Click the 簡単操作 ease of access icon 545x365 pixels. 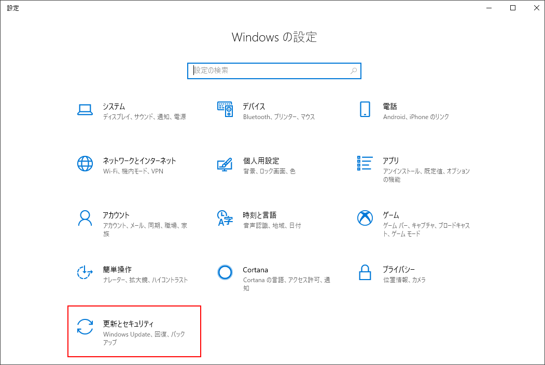click(x=85, y=272)
